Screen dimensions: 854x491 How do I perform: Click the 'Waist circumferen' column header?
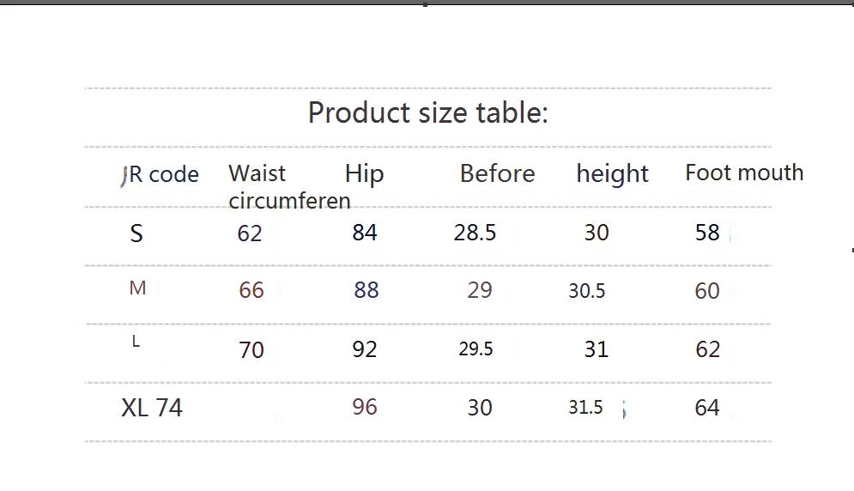289,187
